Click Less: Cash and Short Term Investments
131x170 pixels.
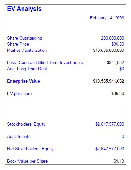coord(45,63)
